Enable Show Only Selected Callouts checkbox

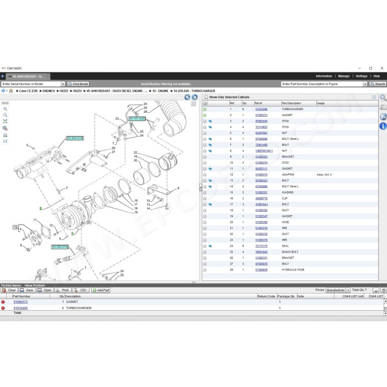(206, 97)
